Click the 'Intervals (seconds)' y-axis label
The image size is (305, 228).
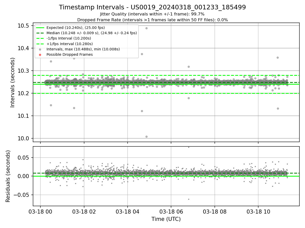coord(13,82)
